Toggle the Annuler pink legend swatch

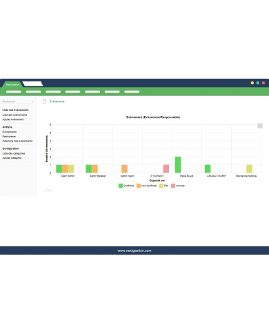[173, 186]
